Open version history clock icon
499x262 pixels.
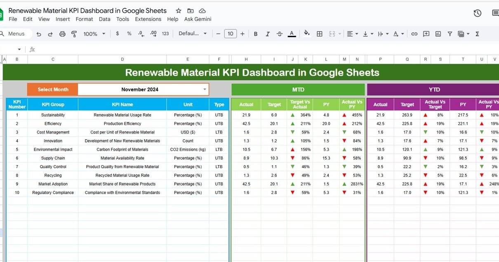tap(478, 13)
